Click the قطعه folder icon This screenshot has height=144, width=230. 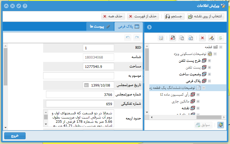tap(215, 47)
